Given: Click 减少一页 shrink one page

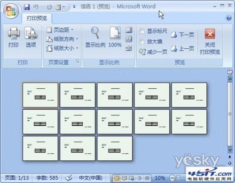Looking at the screenshot, I should tap(153, 52).
